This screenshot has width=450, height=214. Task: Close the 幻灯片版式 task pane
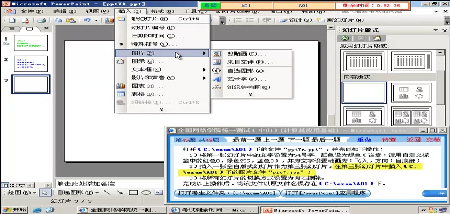click(x=445, y=30)
